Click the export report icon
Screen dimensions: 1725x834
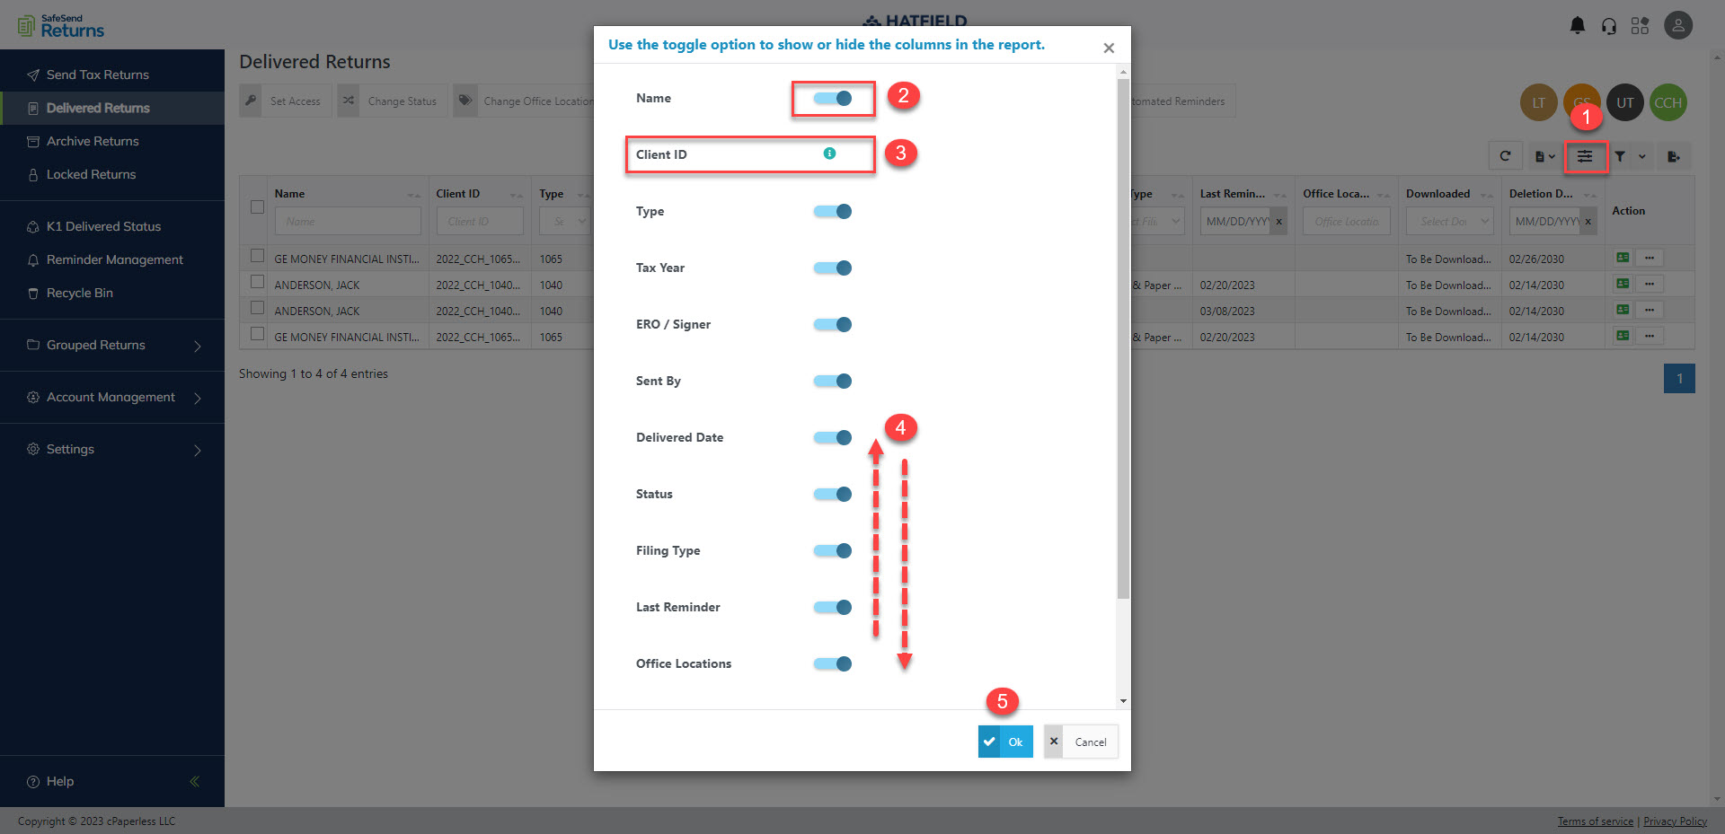click(x=1675, y=155)
